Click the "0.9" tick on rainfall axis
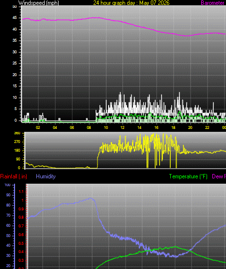 click(x=21, y=209)
